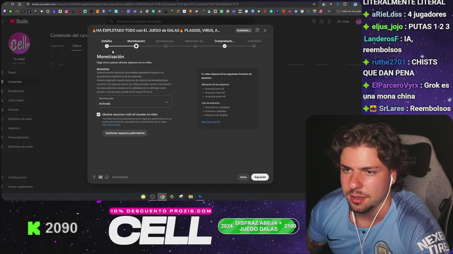Reload the page in Chrome
This screenshot has height=254, width=453.
click(12, 4)
